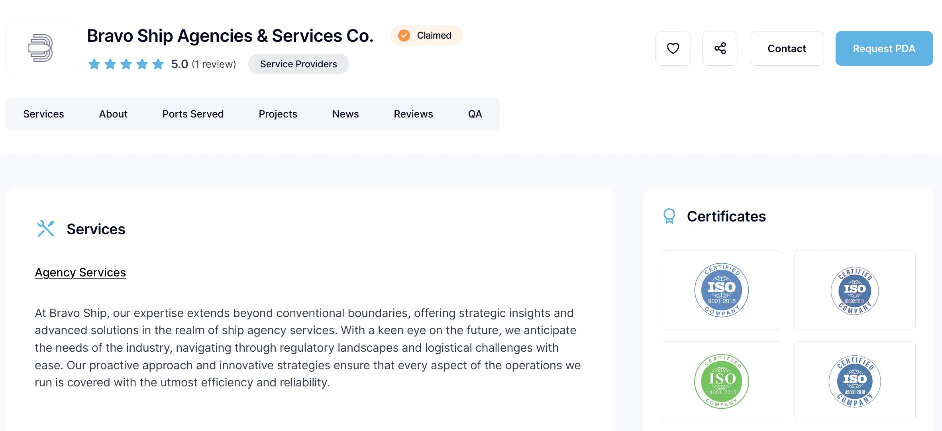Jump to the Reviews tab
Viewport: 942px width, 431px height.
click(x=413, y=114)
